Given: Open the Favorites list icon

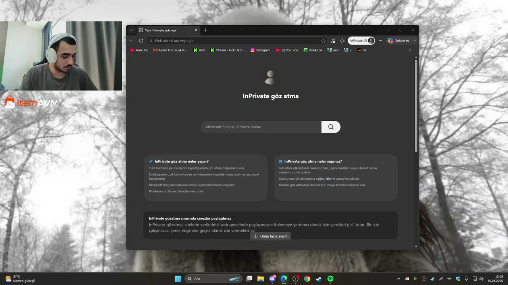Looking at the screenshot, I should (x=343, y=41).
